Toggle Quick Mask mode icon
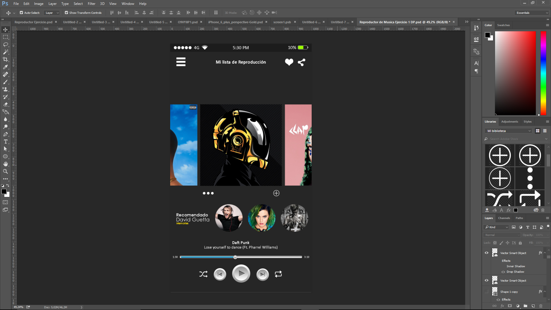 click(x=5, y=202)
